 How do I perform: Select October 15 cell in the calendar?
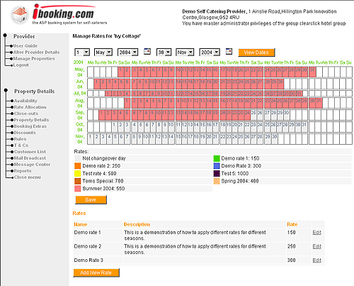pos(202,126)
